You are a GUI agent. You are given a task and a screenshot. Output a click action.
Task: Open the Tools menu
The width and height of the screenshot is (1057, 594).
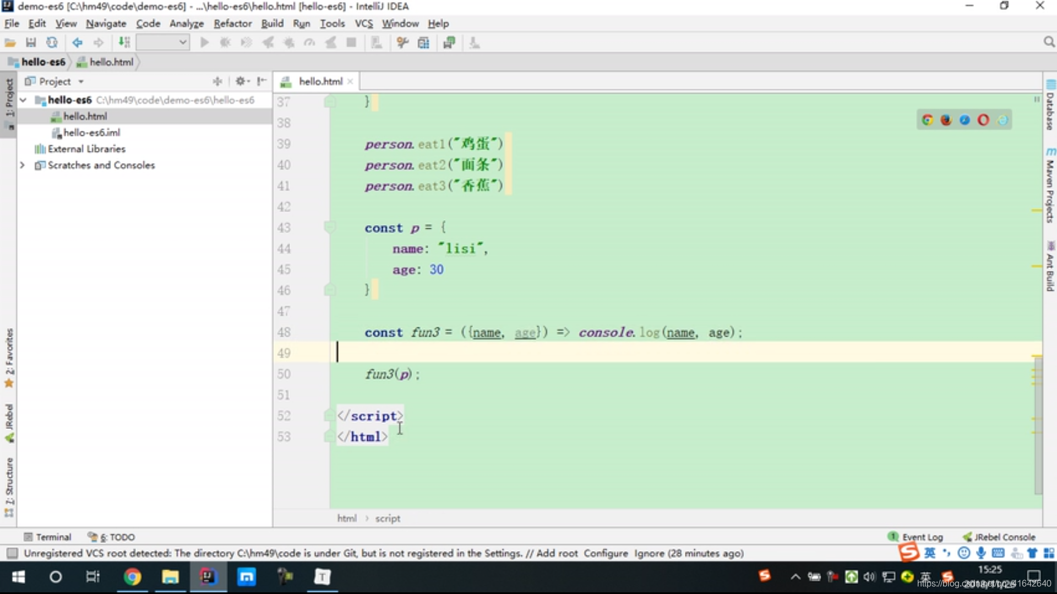[x=332, y=24]
